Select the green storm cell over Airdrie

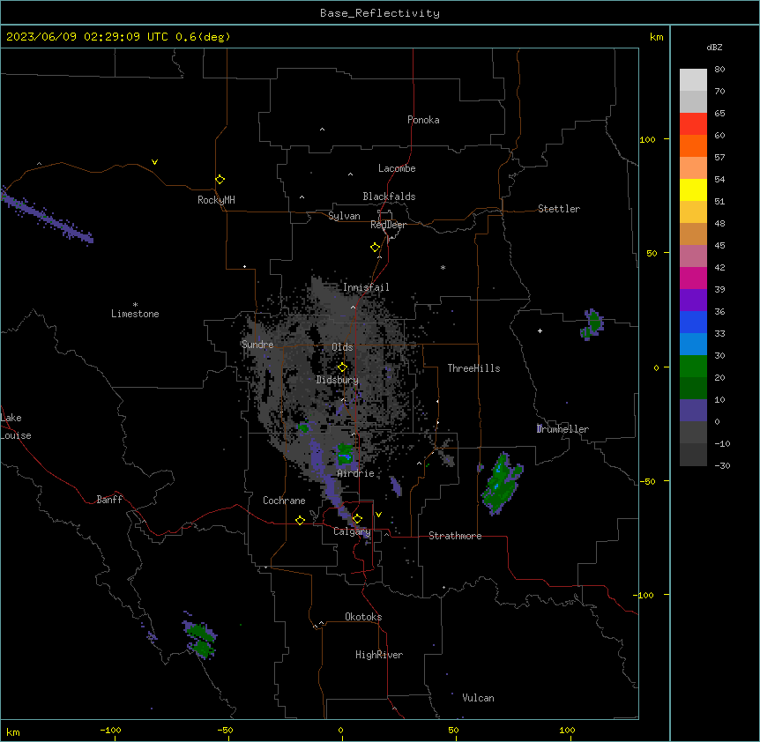(x=345, y=455)
